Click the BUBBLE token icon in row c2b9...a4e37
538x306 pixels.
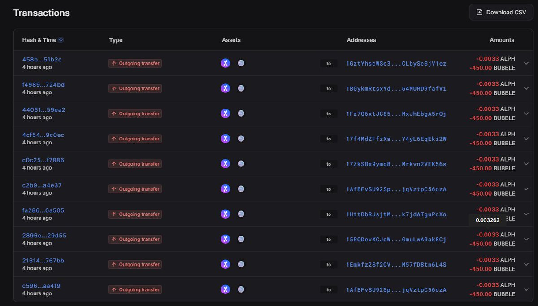tap(241, 189)
